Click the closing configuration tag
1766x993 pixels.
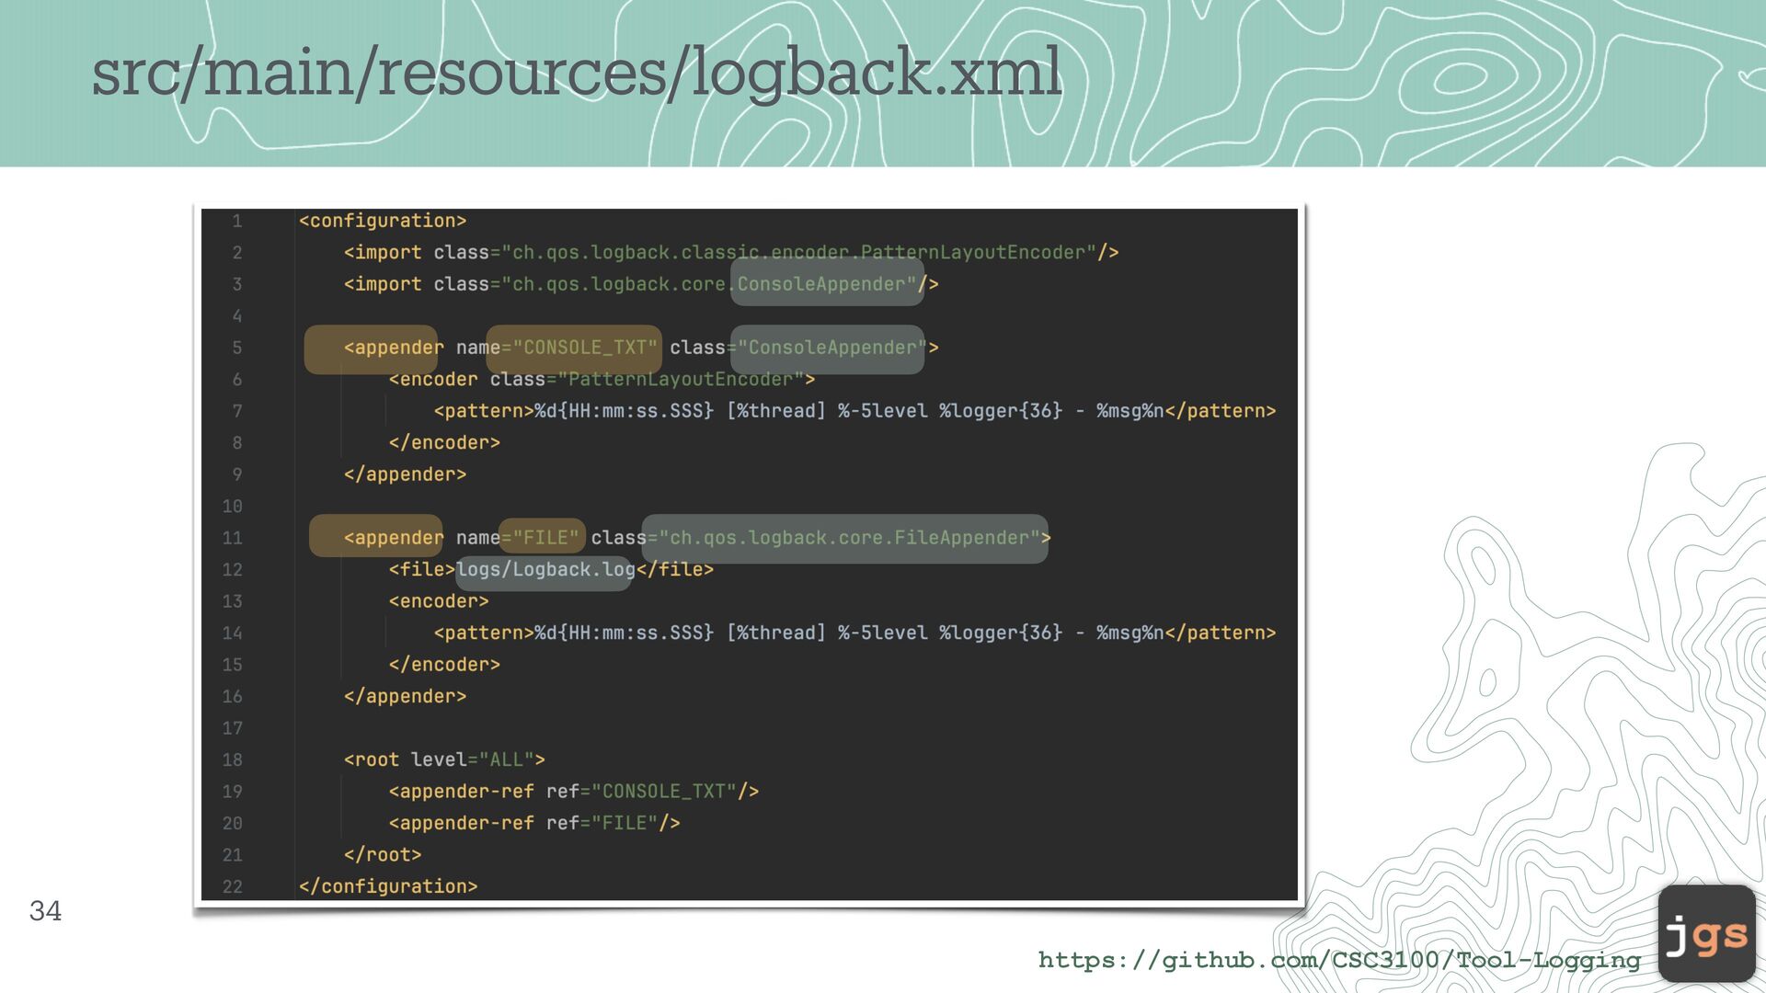click(x=388, y=886)
